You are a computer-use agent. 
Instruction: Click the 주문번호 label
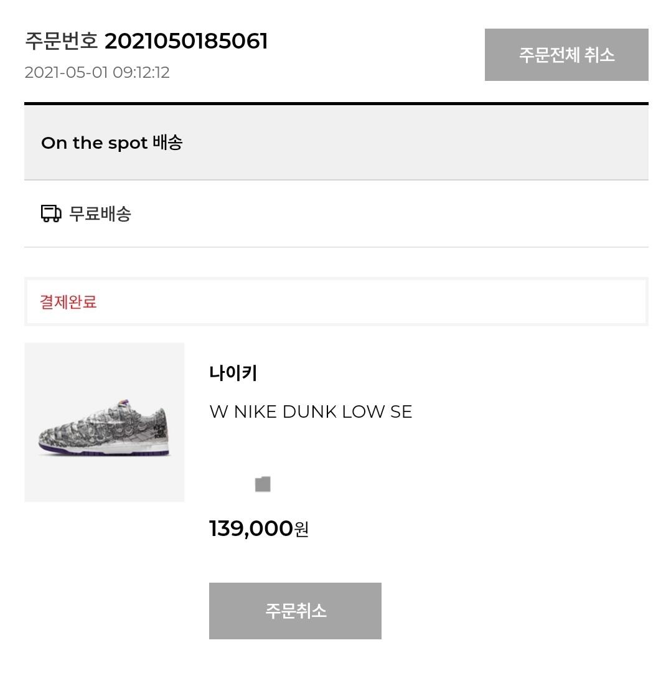61,42
